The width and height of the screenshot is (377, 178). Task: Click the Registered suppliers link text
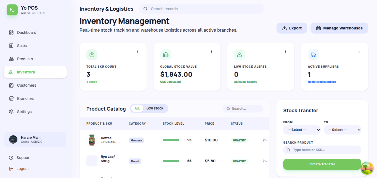[x=322, y=82]
